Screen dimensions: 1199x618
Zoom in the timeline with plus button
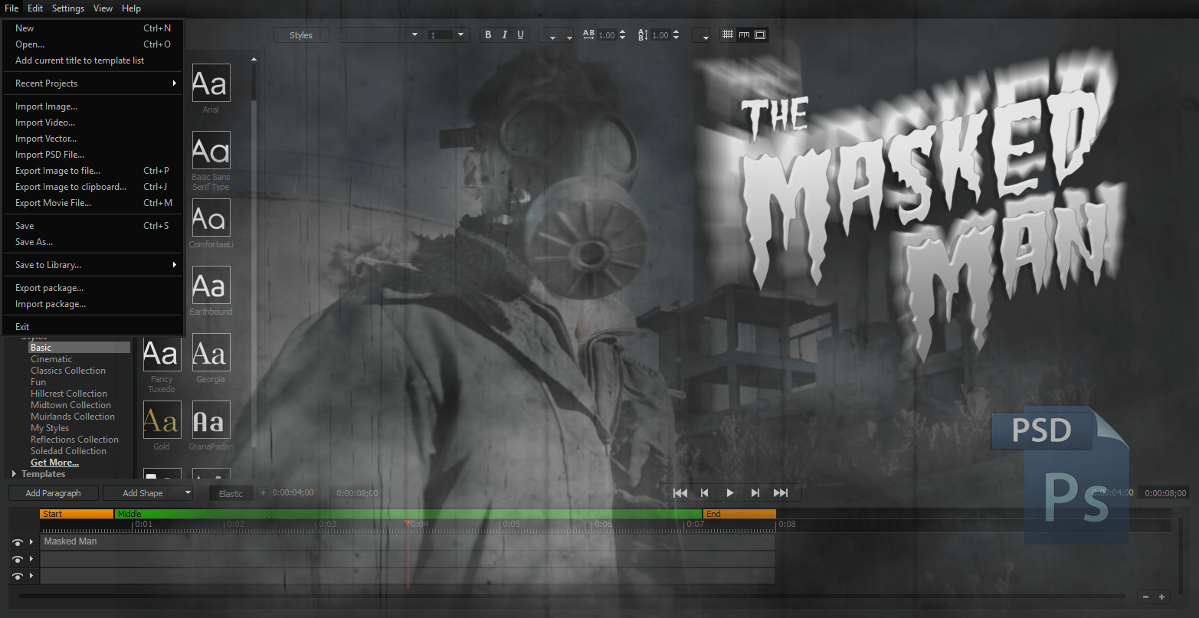pos(1161,597)
